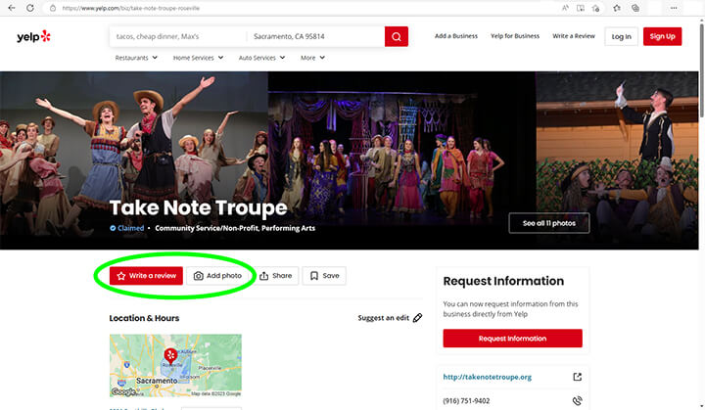
Task: Open browser collections icon
Action: coord(635,8)
